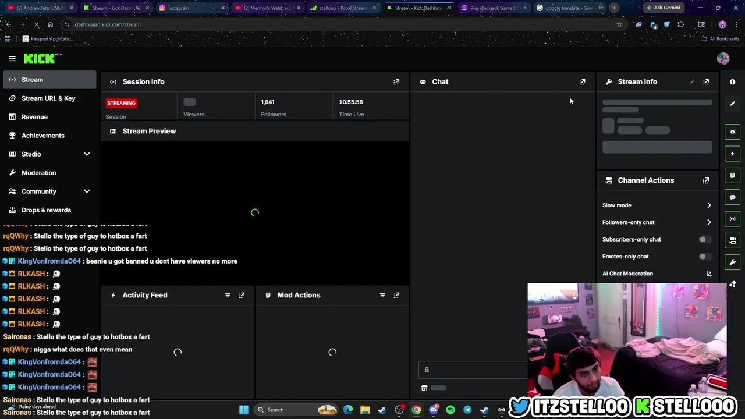
Task: Click the chat message input field
Action: click(x=473, y=370)
